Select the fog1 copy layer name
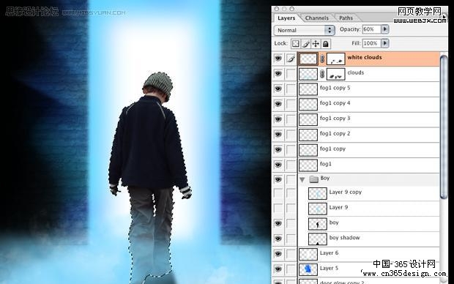The width and height of the screenshot is (454, 284). coord(332,149)
